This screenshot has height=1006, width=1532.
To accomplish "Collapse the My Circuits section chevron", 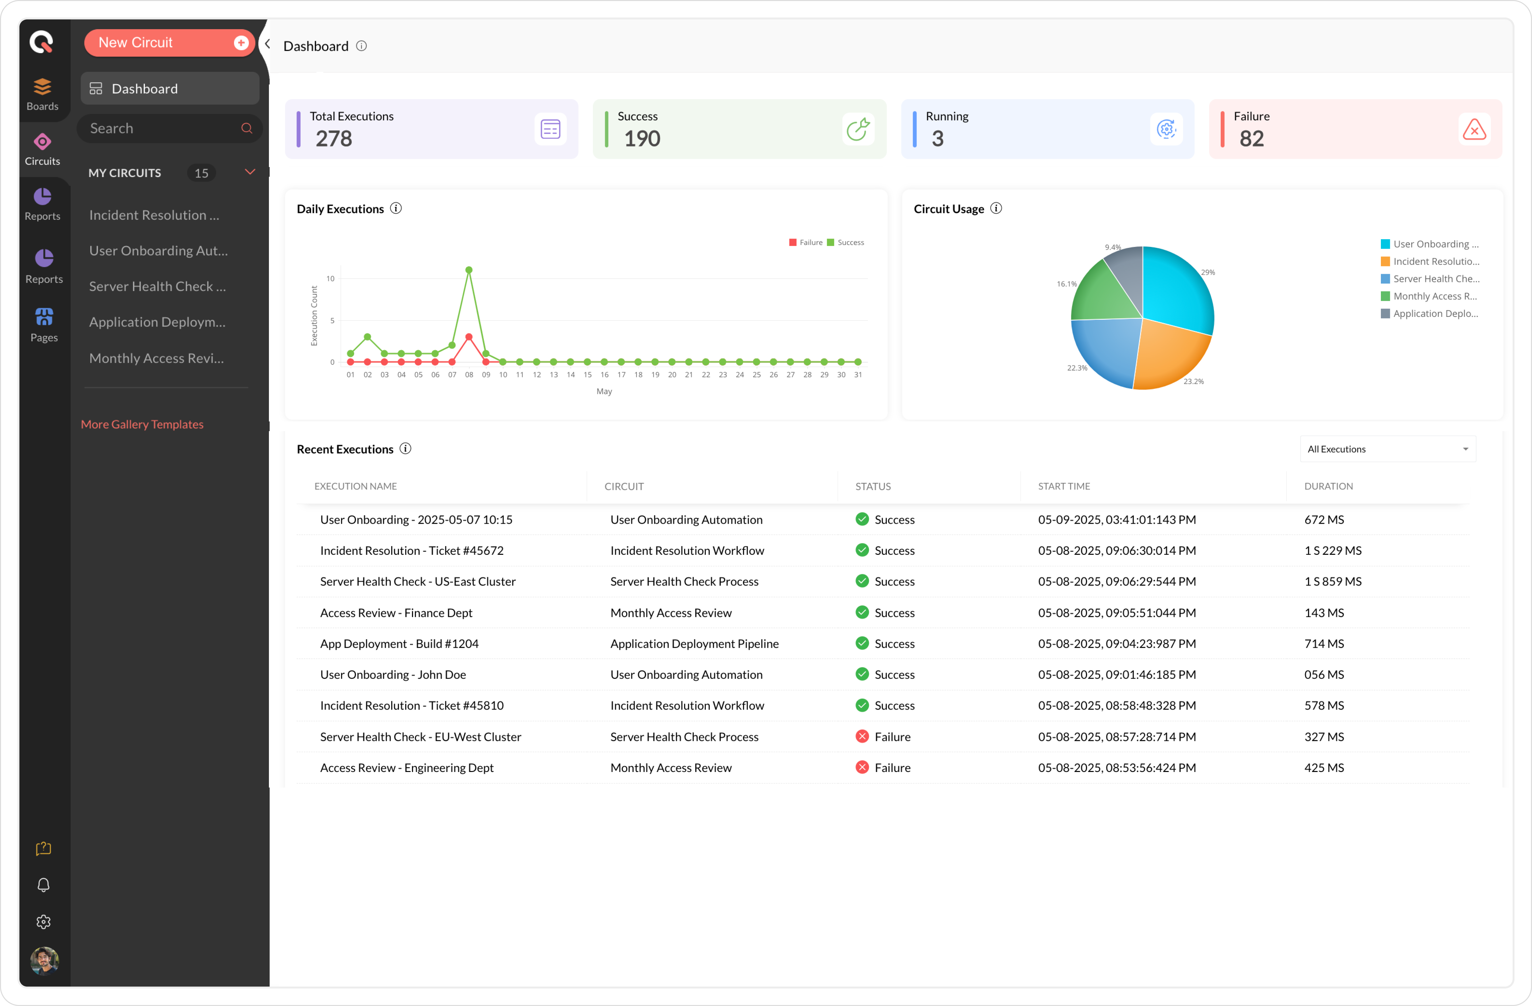I will point(250,172).
